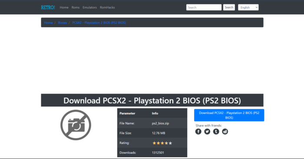This screenshot has height=159, width=304.
Task: Click the page title heading
Action: (152, 100)
